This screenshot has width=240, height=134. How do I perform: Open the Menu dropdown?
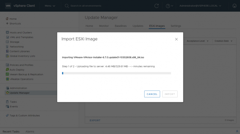click(50, 6)
